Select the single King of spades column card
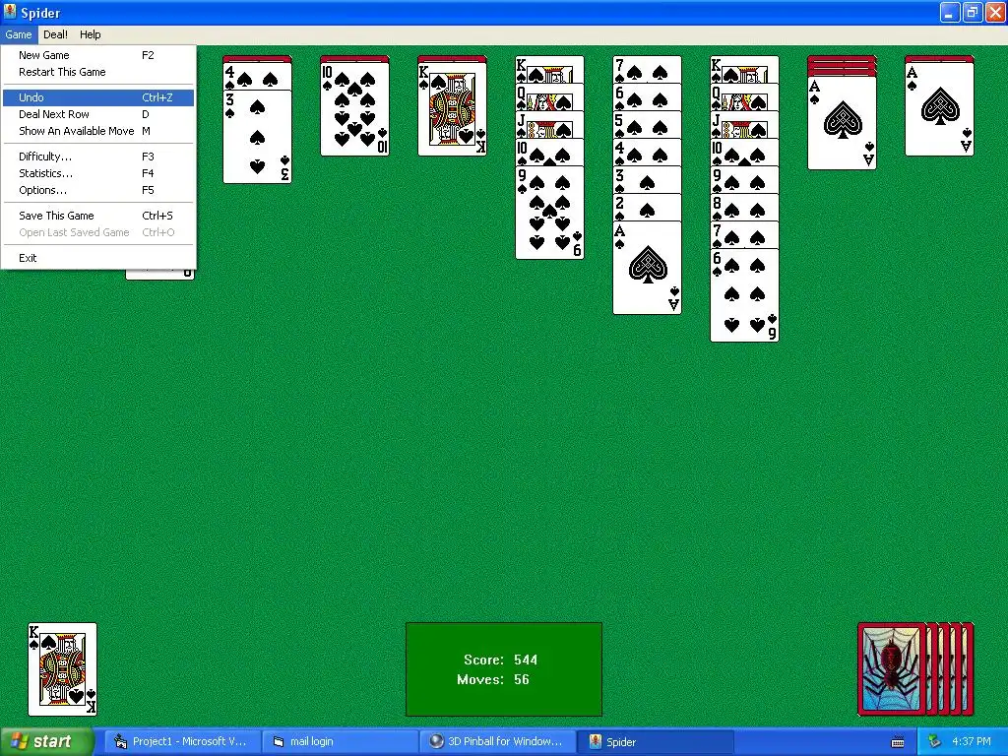This screenshot has width=1008, height=756. [452, 108]
